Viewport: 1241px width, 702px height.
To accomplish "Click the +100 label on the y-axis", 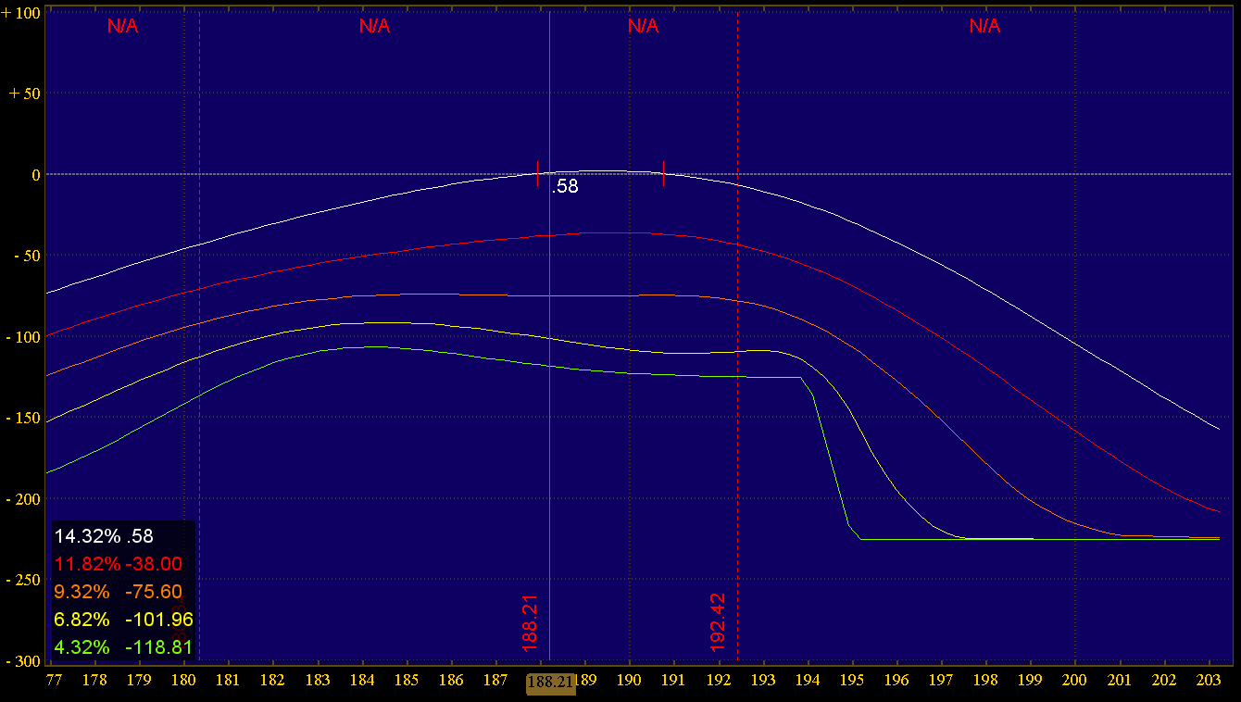I will pyautogui.click(x=22, y=13).
